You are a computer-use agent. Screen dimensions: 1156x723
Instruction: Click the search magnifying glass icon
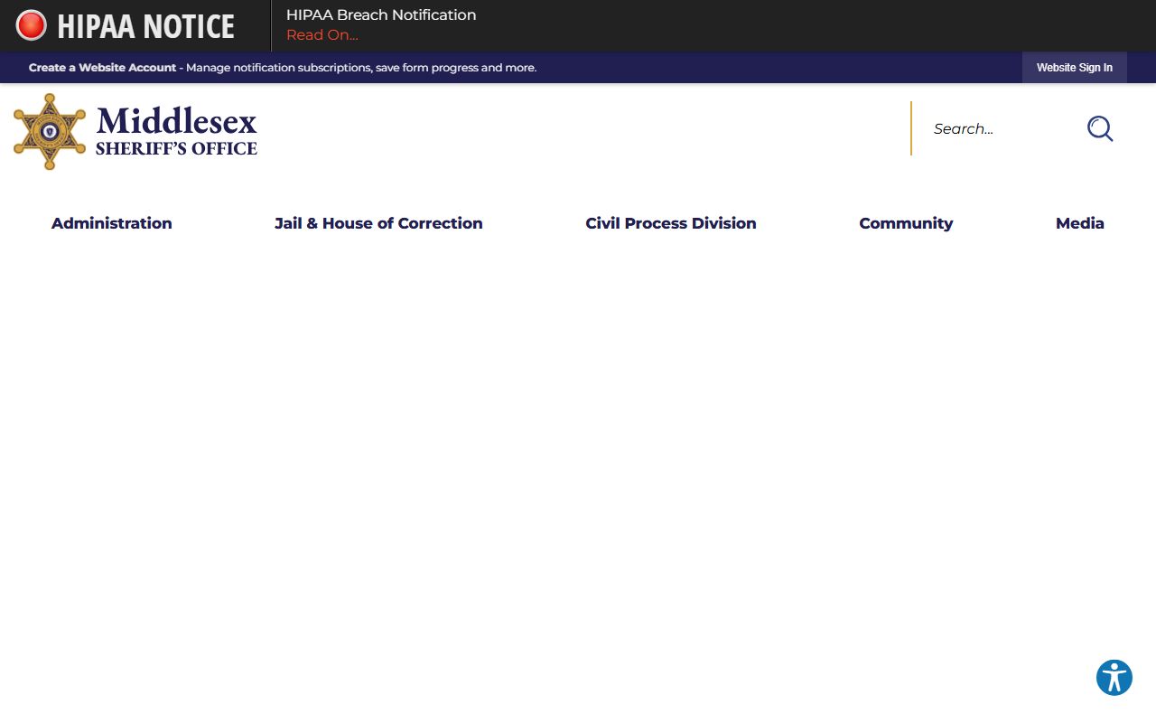click(1099, 129)
